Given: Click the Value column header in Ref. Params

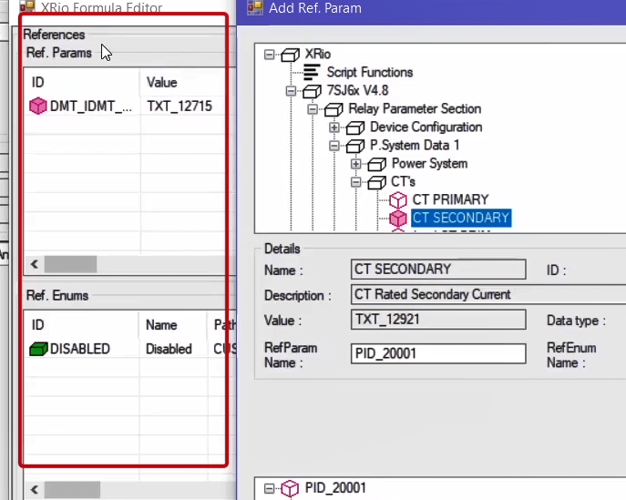Looking at the screenshot, I should tap(162, 83).
